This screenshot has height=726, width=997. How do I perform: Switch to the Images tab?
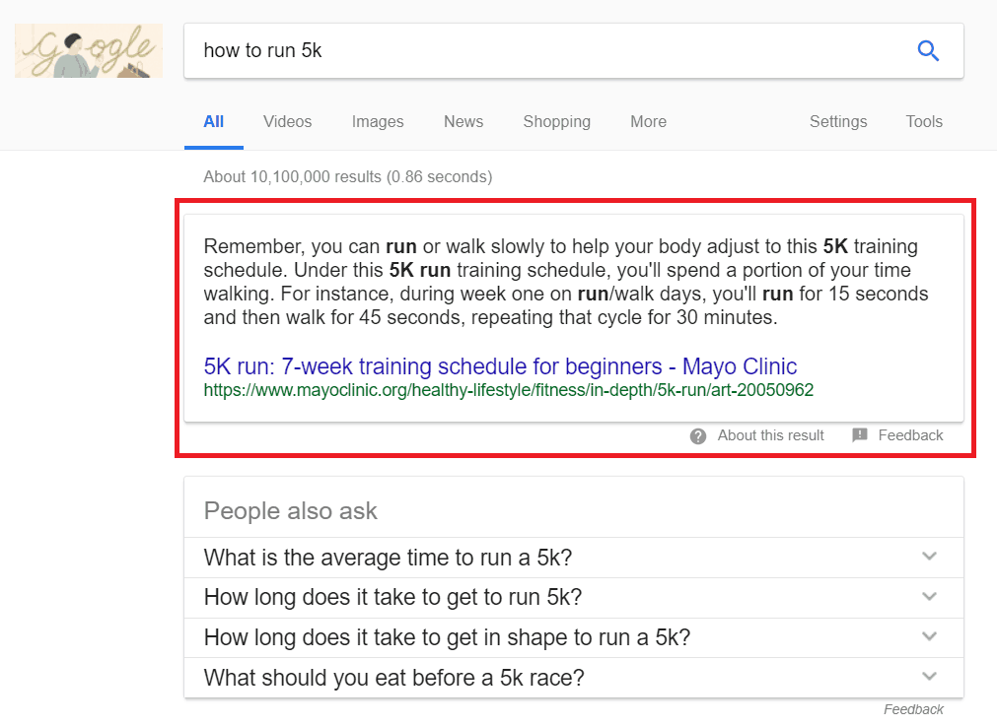click(x=378, y=122)
